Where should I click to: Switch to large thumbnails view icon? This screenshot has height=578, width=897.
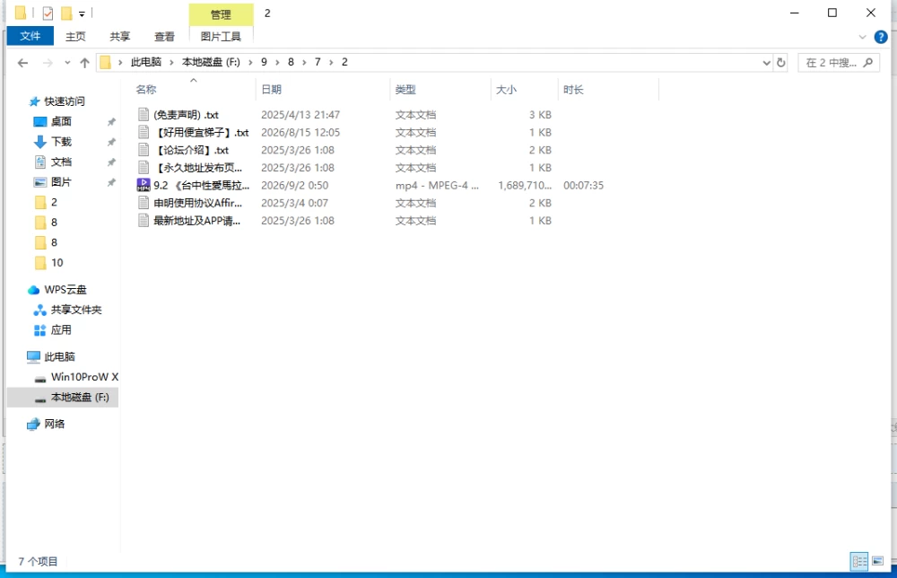877,561
